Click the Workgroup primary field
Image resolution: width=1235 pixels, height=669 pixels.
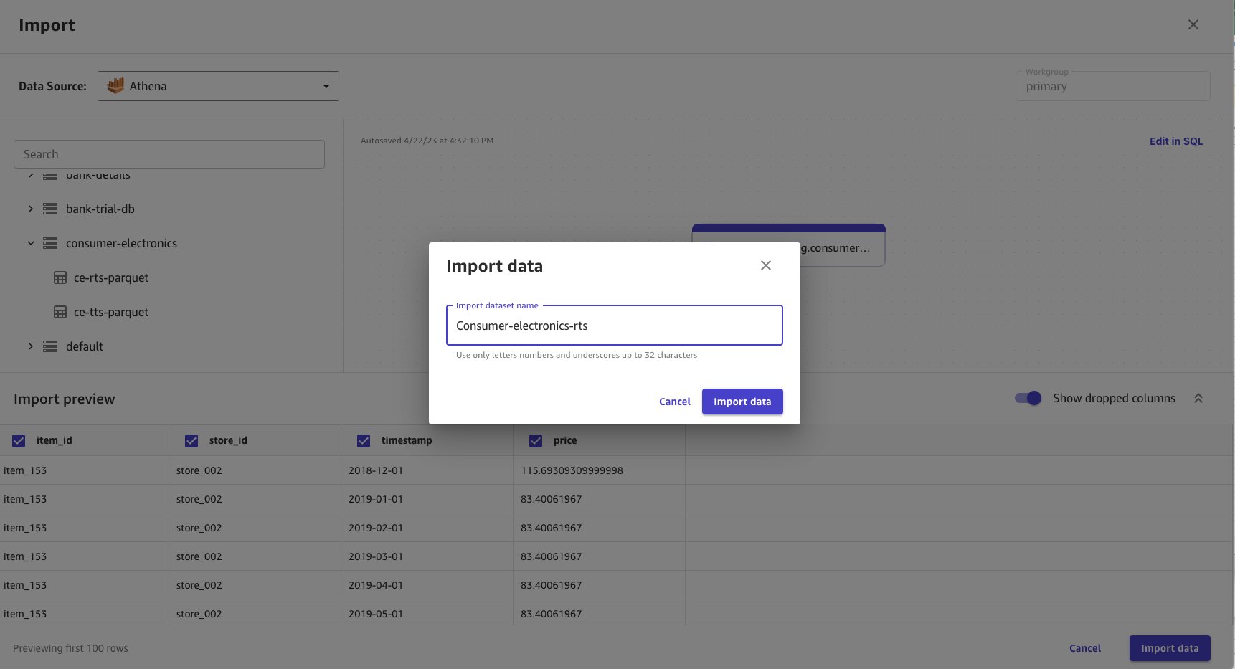pos(1112,86)
